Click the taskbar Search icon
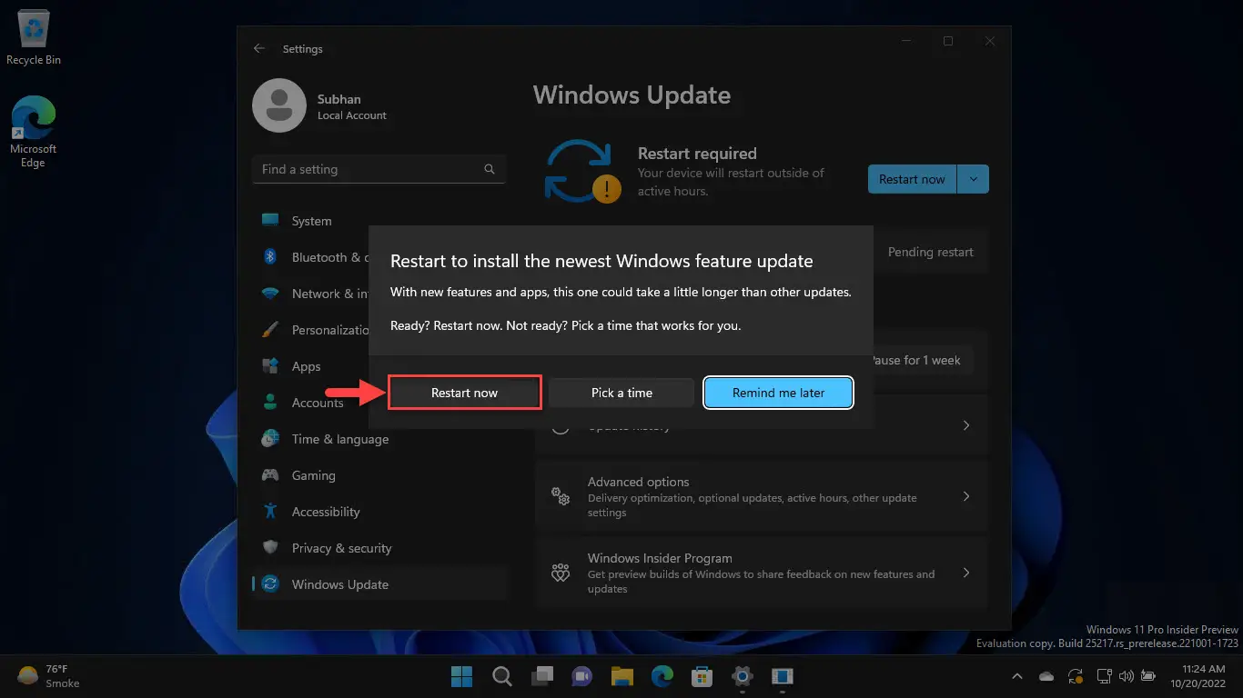Screen dimensions: 1243x698 click(502, 676)
